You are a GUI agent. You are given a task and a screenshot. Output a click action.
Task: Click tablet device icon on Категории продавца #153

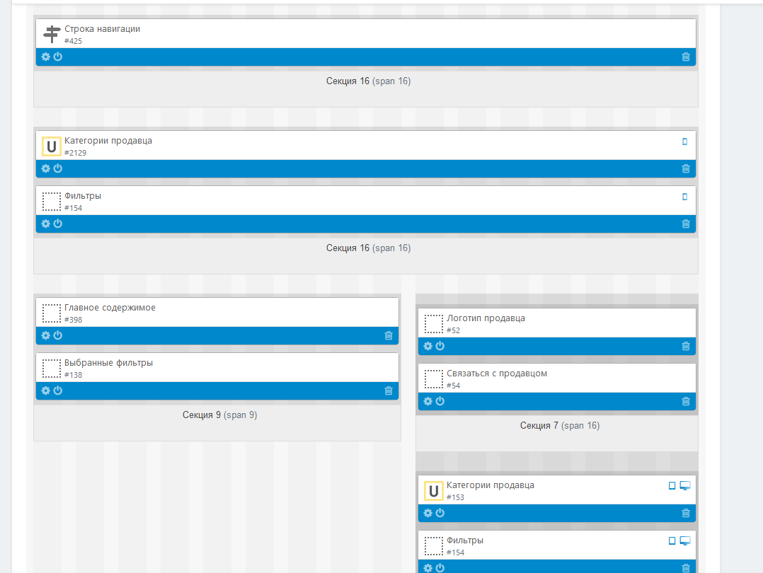(x=672, y=485)
